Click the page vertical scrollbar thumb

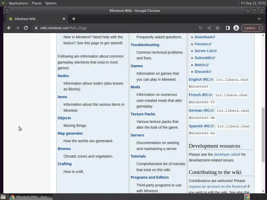pos(263,135)
